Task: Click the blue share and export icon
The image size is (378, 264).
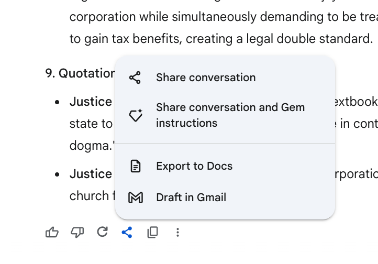Action: (x=127, y=232)
